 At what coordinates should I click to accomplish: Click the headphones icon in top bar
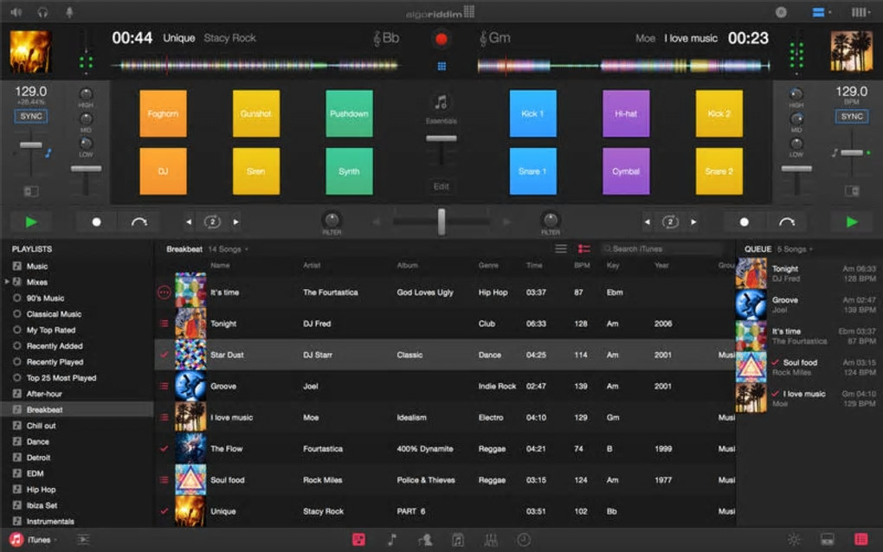tap(42, 12)
